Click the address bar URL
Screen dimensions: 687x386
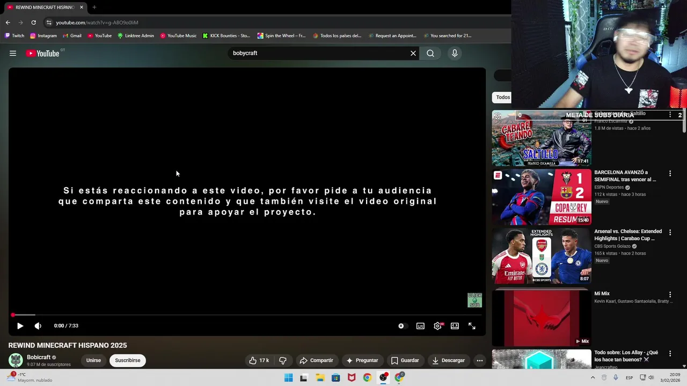tap(97, 23)
